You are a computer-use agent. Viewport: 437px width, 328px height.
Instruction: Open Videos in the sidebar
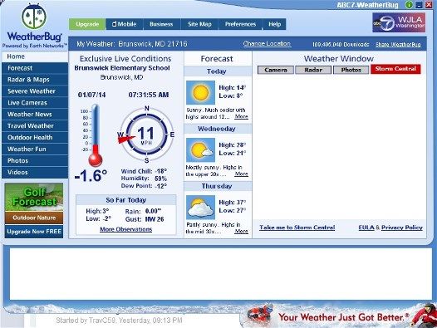pos(35,172)
